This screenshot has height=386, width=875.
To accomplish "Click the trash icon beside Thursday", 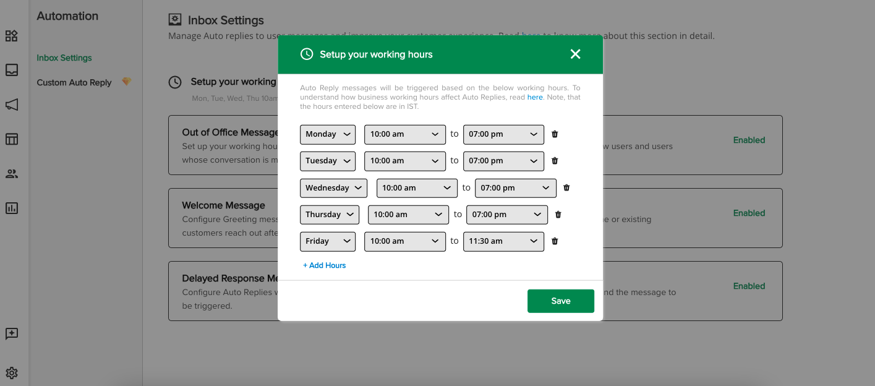I will point(558,215).
